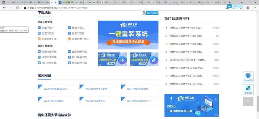This screenshot has height=119, width=259.
Task: Open the browser profile avatar
Action: tap(248, 8)
